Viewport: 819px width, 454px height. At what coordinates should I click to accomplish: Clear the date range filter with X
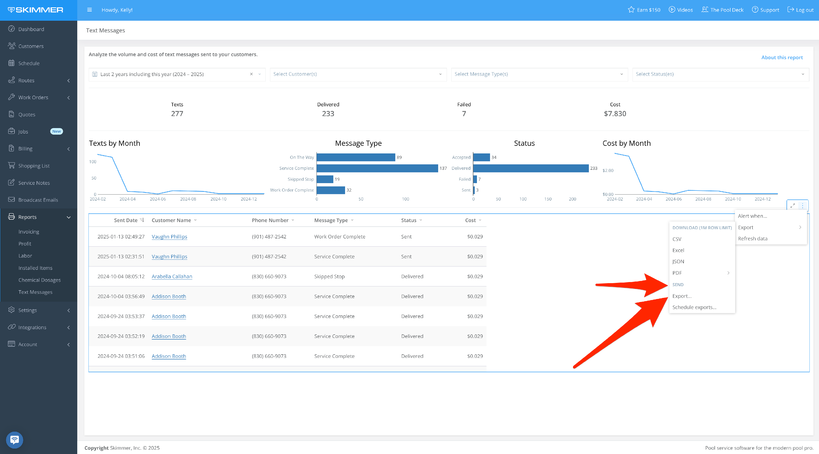click(x=251, y=74)
